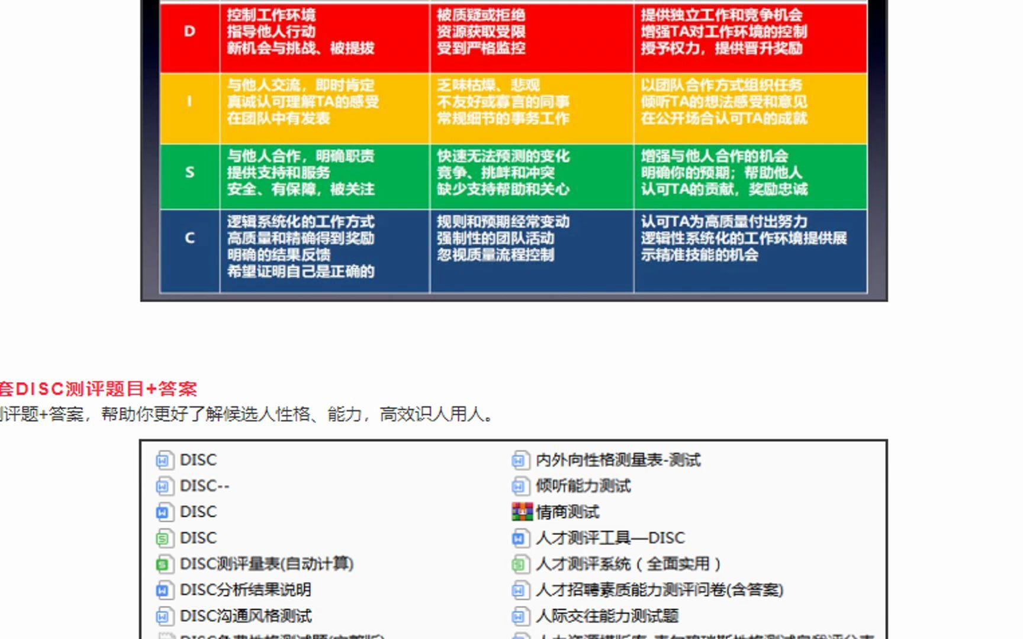Click the document icon of 倾听能力测试
The height and width of the screenshot is (639, 1023).
(x=520, y=486)
